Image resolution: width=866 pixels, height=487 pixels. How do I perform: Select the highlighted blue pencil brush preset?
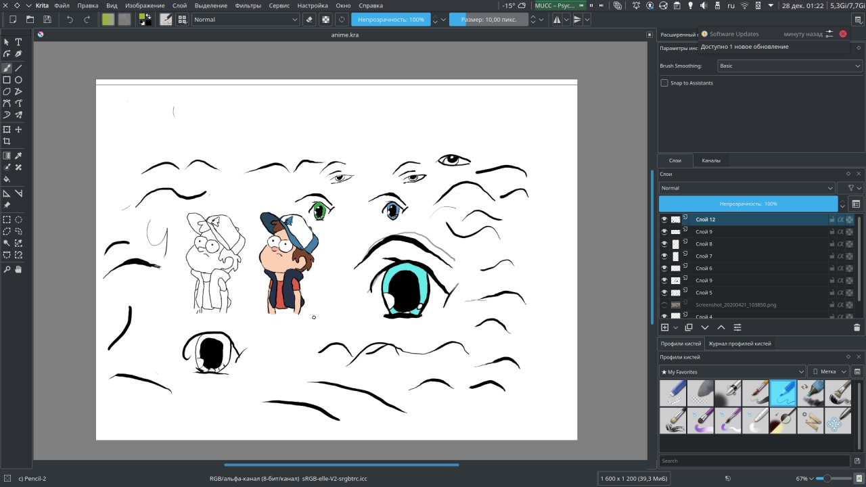[x=783, y=392]
